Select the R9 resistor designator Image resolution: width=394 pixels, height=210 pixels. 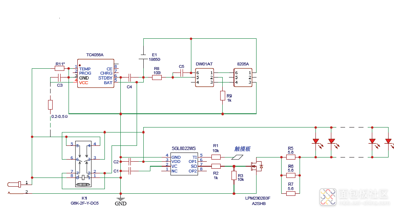[x=229, y=96]
